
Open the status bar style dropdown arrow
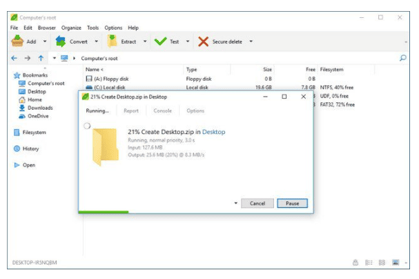point(406,262)
